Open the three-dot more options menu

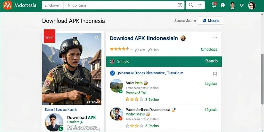(x=215, y=38)
